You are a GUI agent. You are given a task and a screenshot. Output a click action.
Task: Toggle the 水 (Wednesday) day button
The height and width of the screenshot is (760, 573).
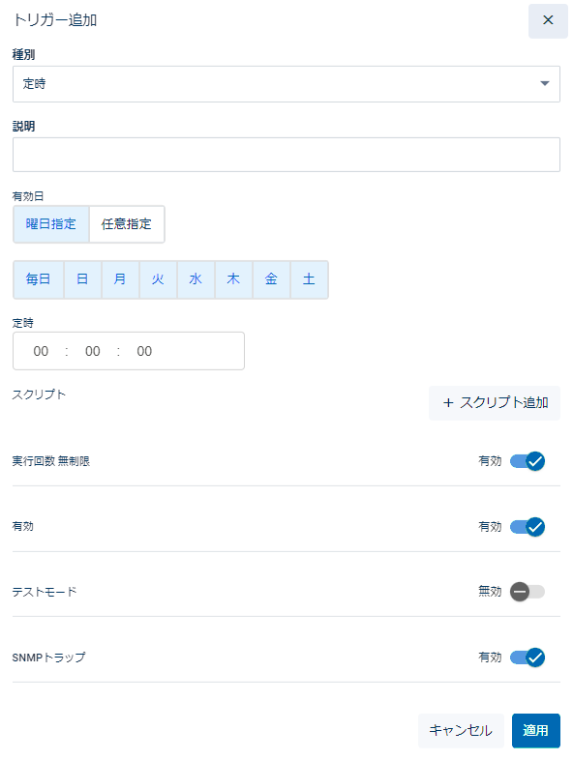(x=196, y=279)
